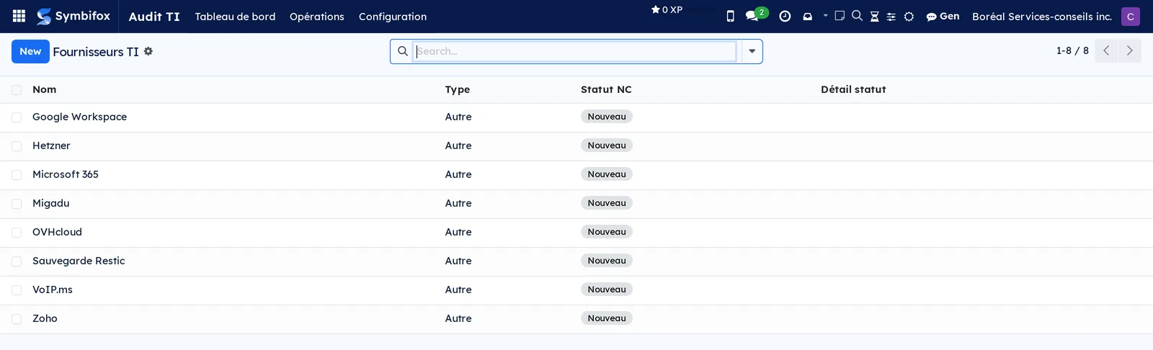Switch company Boréal Services-conseils inc.

click(1042, 16)
